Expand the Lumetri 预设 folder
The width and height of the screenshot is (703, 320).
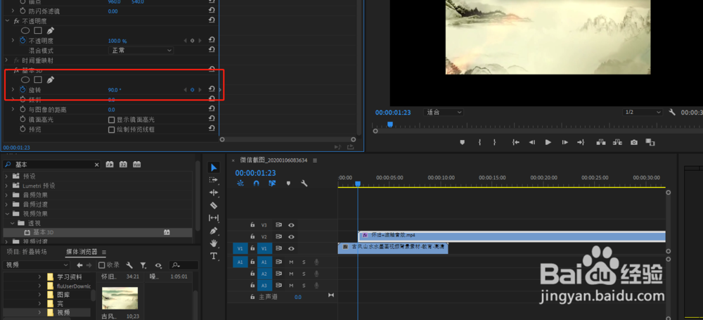tap(6, 186)
